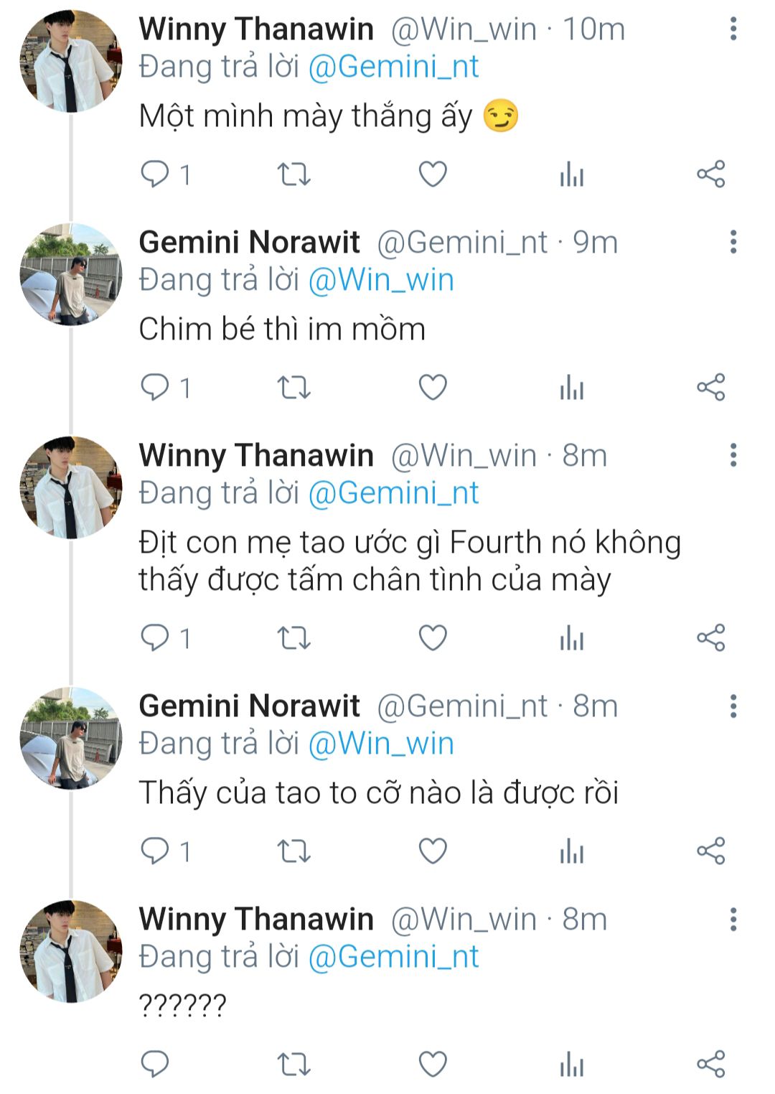Open Winny Thanawin's profile picture in first tweet
This screenshot has height=1094, width=775.
(x=71, y=62)
